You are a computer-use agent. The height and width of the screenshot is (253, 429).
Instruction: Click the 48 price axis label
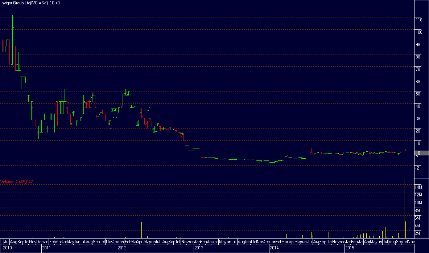(418, 106)
